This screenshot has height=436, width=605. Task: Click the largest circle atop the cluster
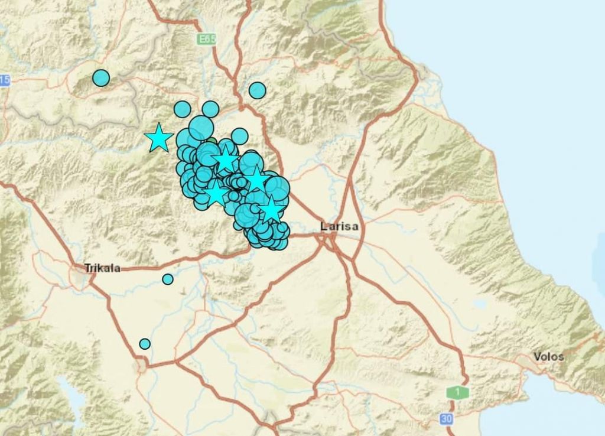pyautogui.click(x=201, y=128)
